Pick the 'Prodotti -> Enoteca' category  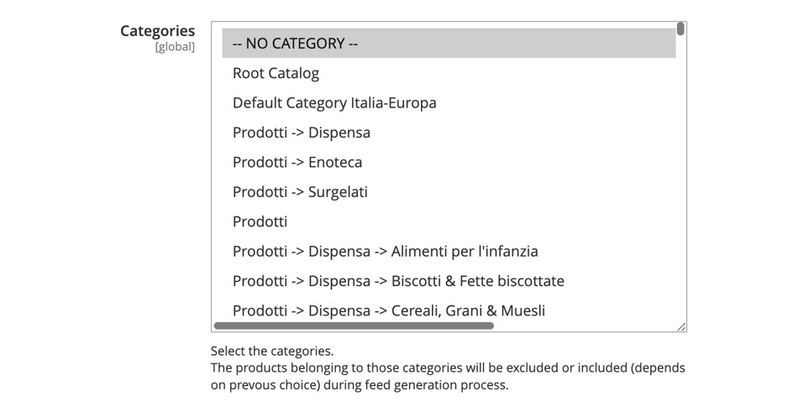(297, 162)
